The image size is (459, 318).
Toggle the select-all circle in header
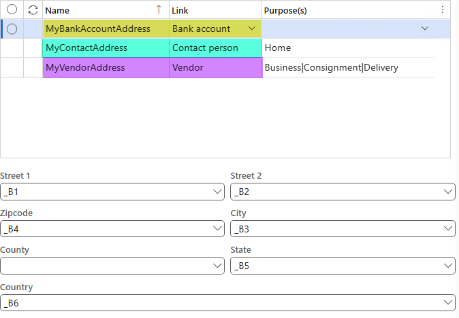12,10
